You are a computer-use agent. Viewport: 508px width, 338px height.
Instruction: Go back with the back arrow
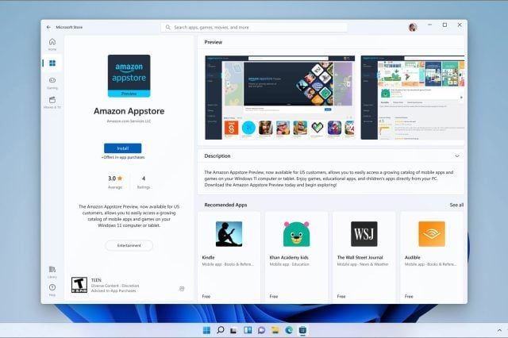[x=48, y=27]
